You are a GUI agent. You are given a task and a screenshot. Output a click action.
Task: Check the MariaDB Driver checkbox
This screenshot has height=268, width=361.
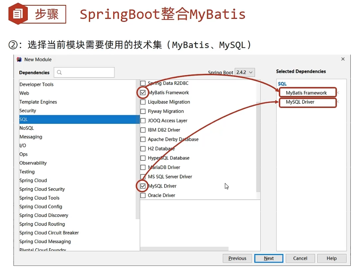tap(143, 167)
